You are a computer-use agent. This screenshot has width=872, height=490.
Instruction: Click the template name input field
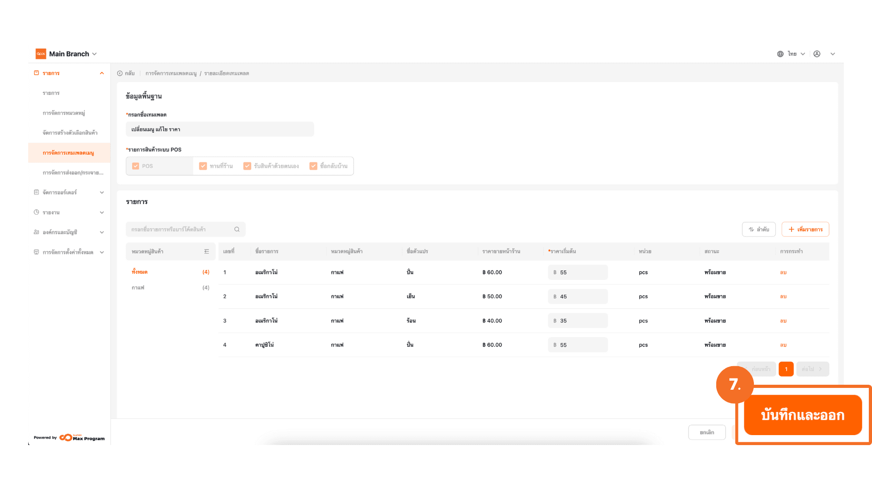219,129
